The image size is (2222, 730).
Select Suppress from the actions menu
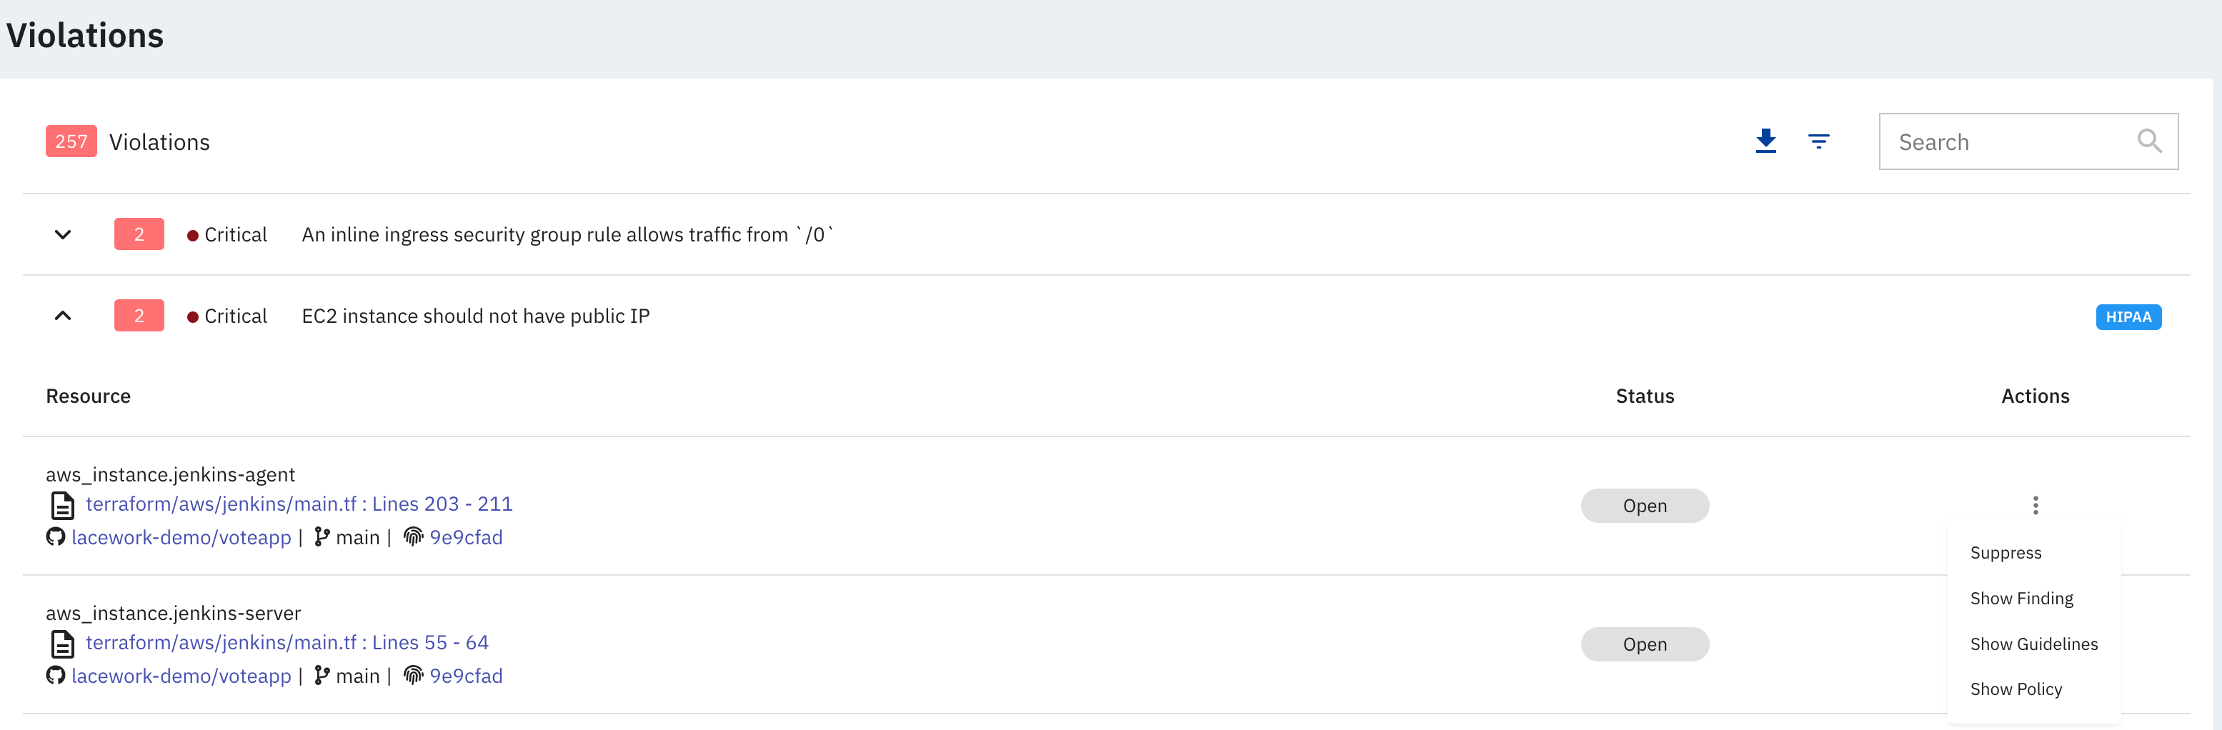(2006, 552)
